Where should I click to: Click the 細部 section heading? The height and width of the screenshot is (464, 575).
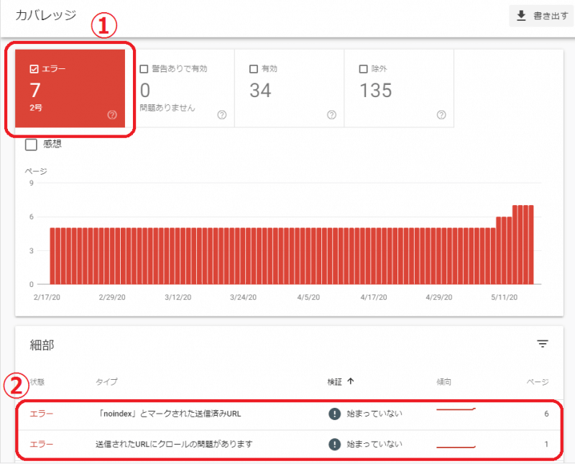point(42,345)
